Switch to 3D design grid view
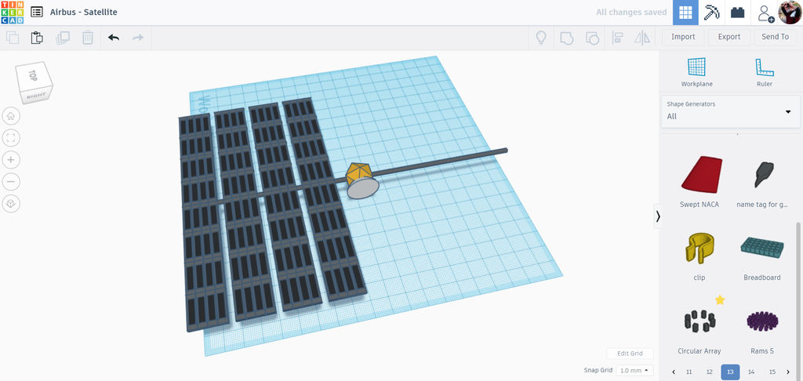 (685, 13)
